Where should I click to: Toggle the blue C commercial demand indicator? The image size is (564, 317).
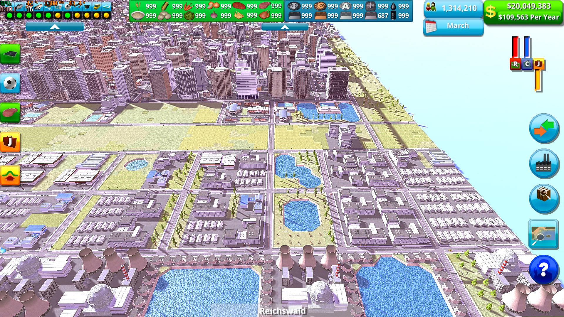pyautogui.click(x=527, y=64)
